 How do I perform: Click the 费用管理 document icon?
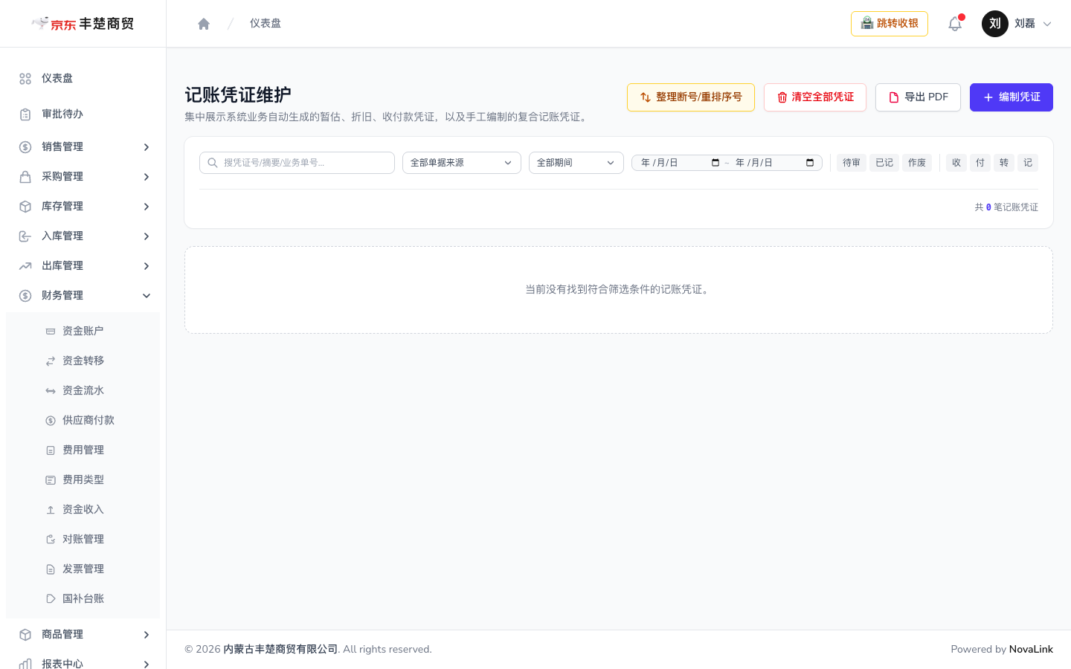point(51,450)
